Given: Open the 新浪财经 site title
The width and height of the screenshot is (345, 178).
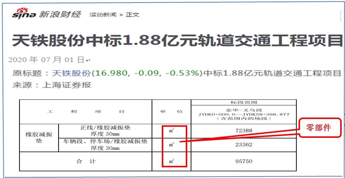Looking at the screenshot, I should point(60,14).
